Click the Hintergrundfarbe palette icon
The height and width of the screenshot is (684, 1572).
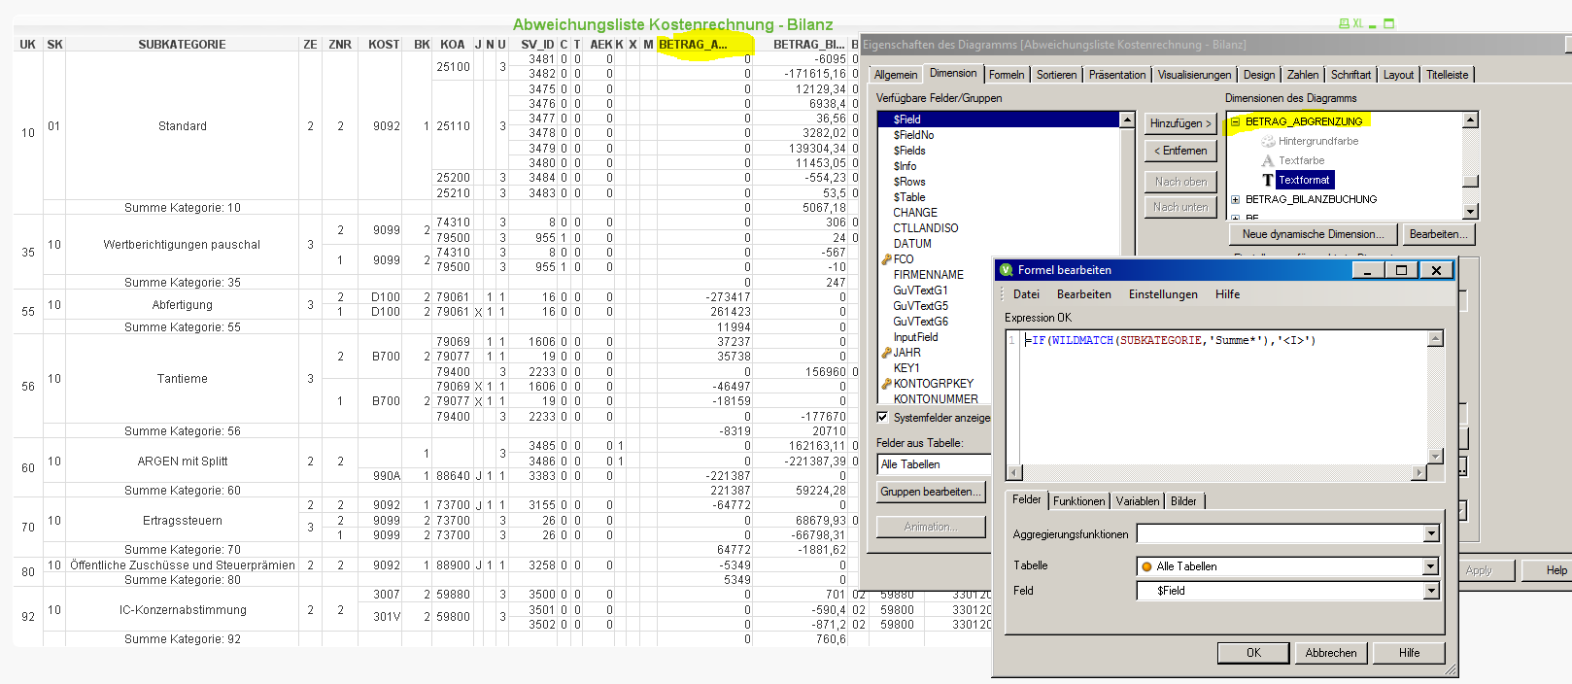coord(1268,141)
